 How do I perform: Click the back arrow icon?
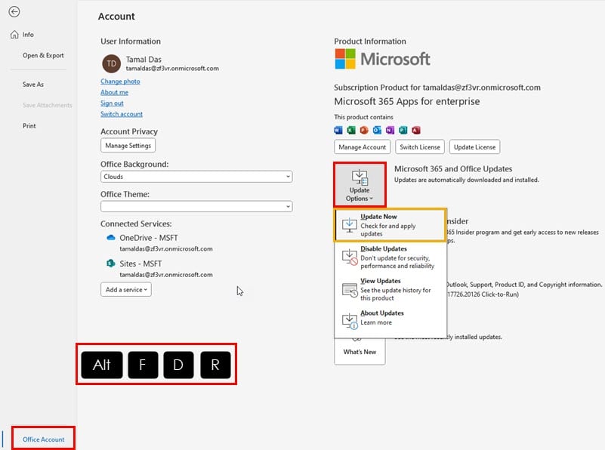[14, 12]
